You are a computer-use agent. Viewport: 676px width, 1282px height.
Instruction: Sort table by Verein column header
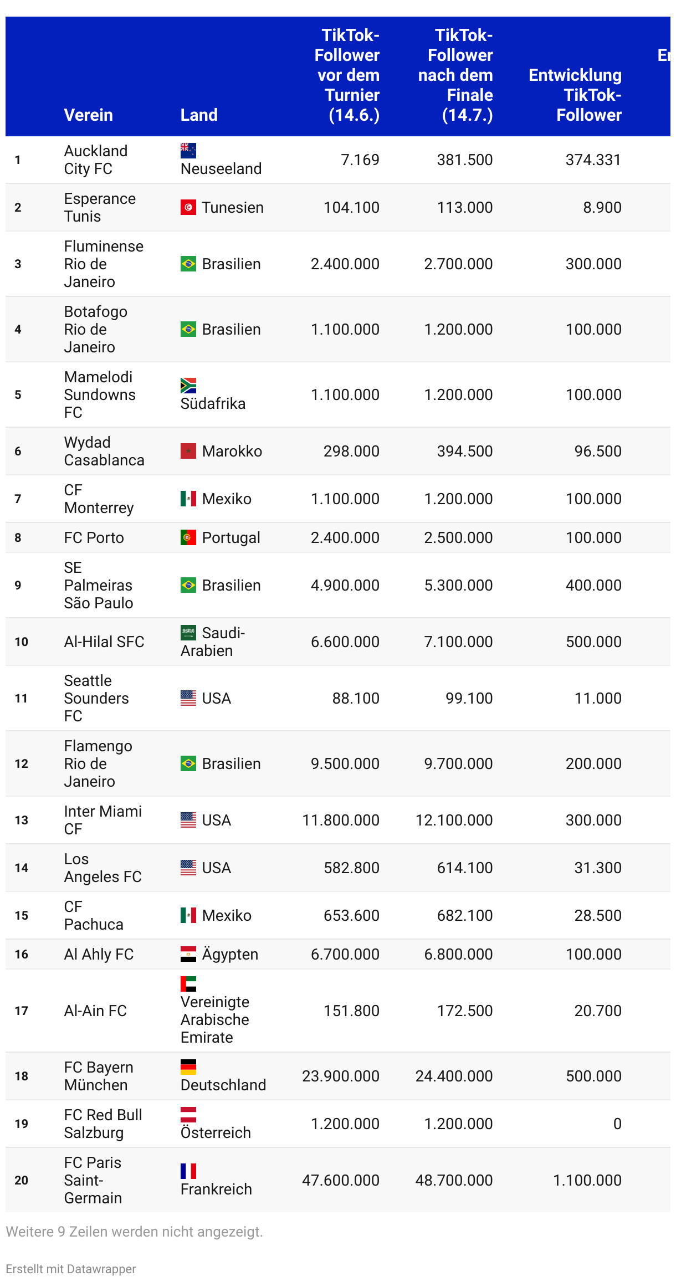(x=89, y=115)
